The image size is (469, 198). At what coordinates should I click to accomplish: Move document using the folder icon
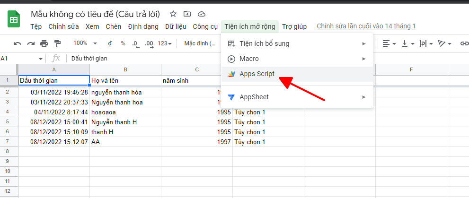tap(187, 14)
